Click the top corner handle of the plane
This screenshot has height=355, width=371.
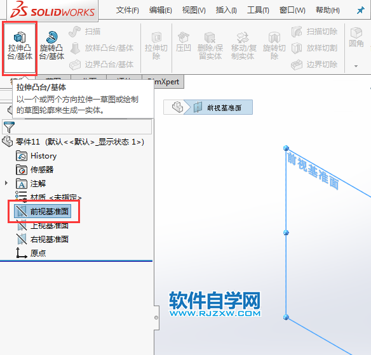point(286,148)
